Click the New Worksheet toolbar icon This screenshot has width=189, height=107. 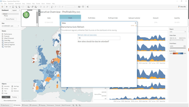point(28,7)
